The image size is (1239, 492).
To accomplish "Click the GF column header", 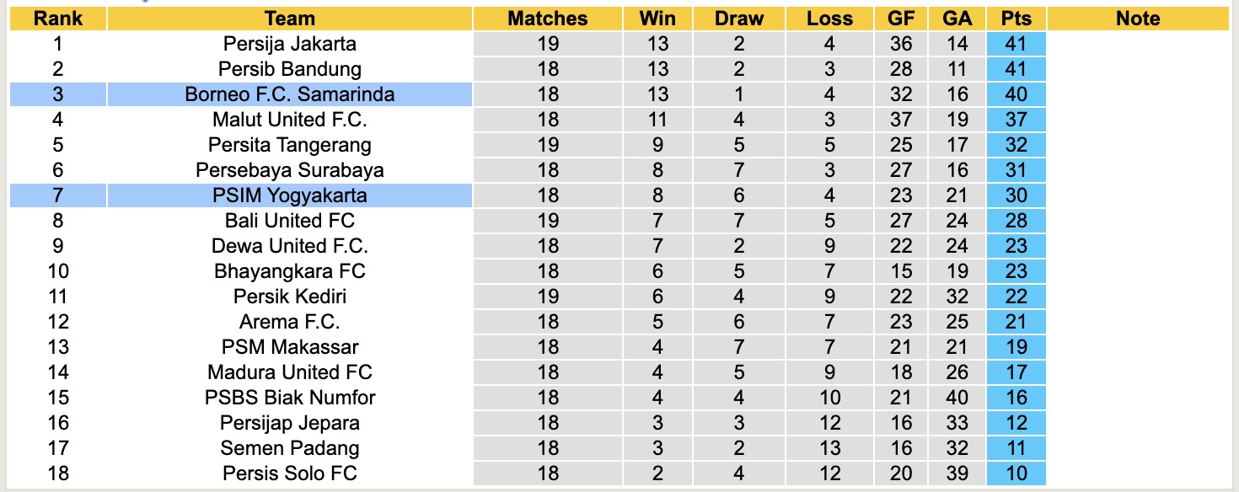I will click(900, 19).
